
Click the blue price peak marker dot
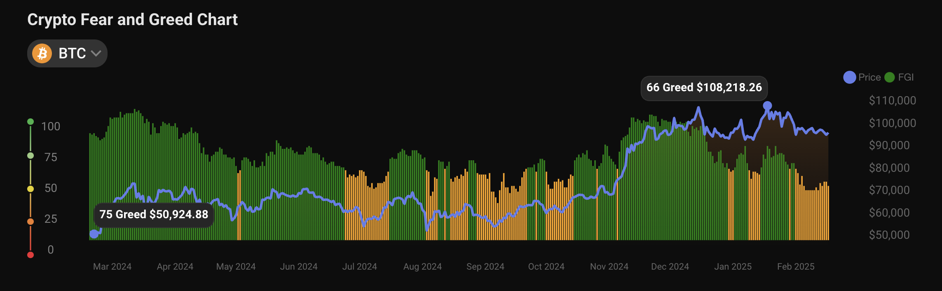(767, 106)
